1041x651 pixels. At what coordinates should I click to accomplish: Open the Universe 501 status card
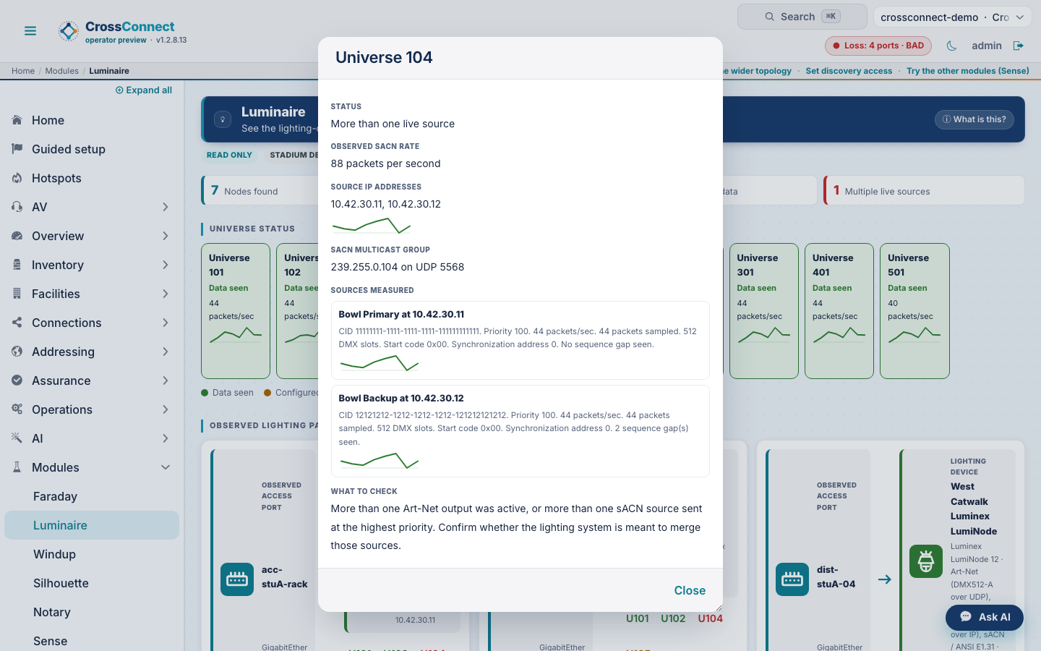[x=914, y=311]
